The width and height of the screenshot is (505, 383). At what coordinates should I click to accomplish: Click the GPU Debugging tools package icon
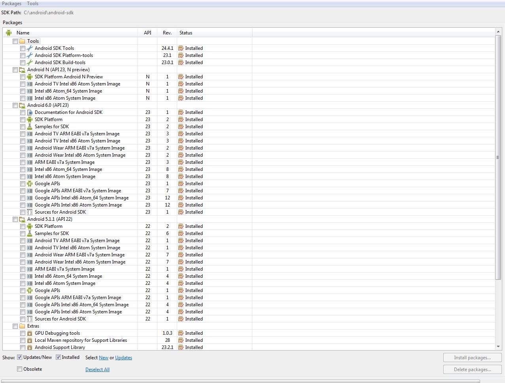(30, 333)
